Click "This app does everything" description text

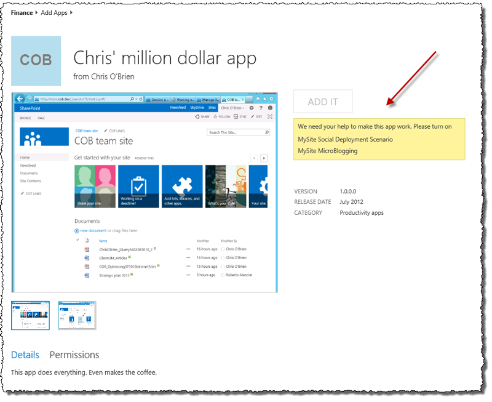pyautogui.click(x=84, y=372)
